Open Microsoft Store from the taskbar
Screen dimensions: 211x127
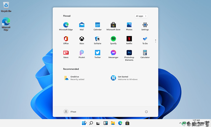coord(127,123)
